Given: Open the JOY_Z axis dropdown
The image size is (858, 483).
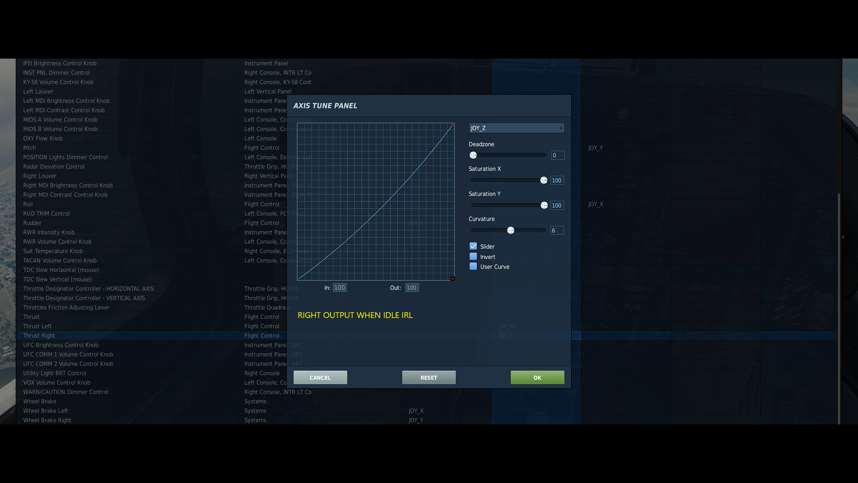Looking at the screenshot, I should click(517, 128).
